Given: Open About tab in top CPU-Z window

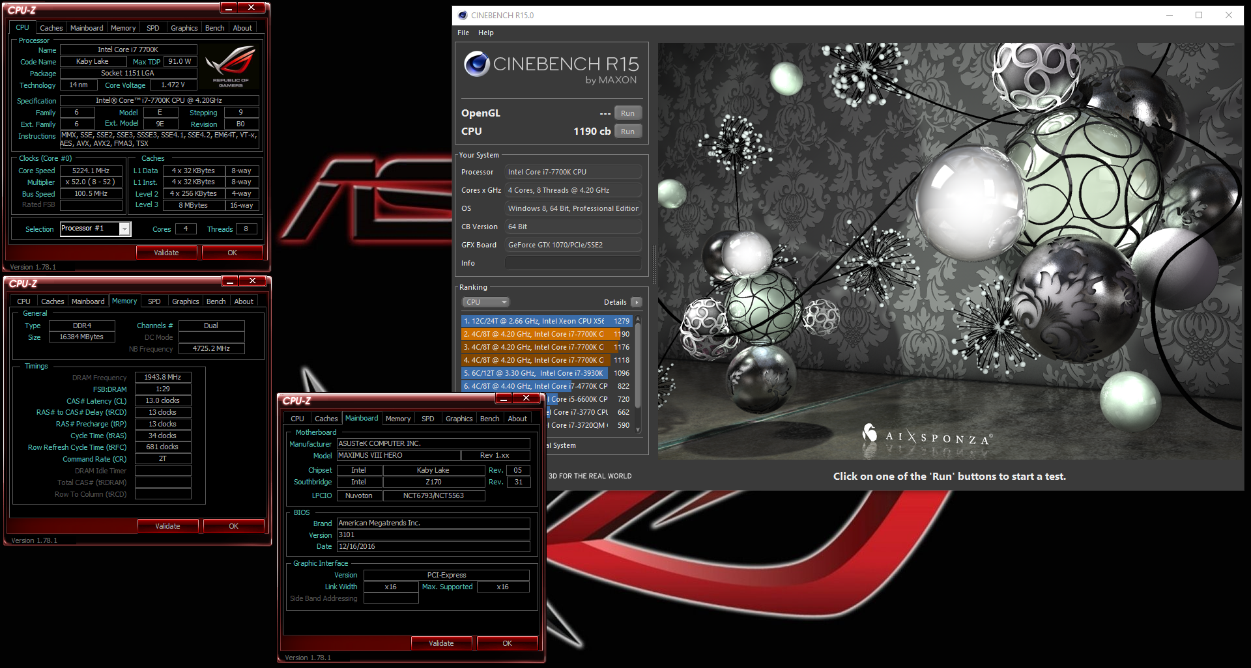Looking at the screenshot, I should (x=242, y=28).
